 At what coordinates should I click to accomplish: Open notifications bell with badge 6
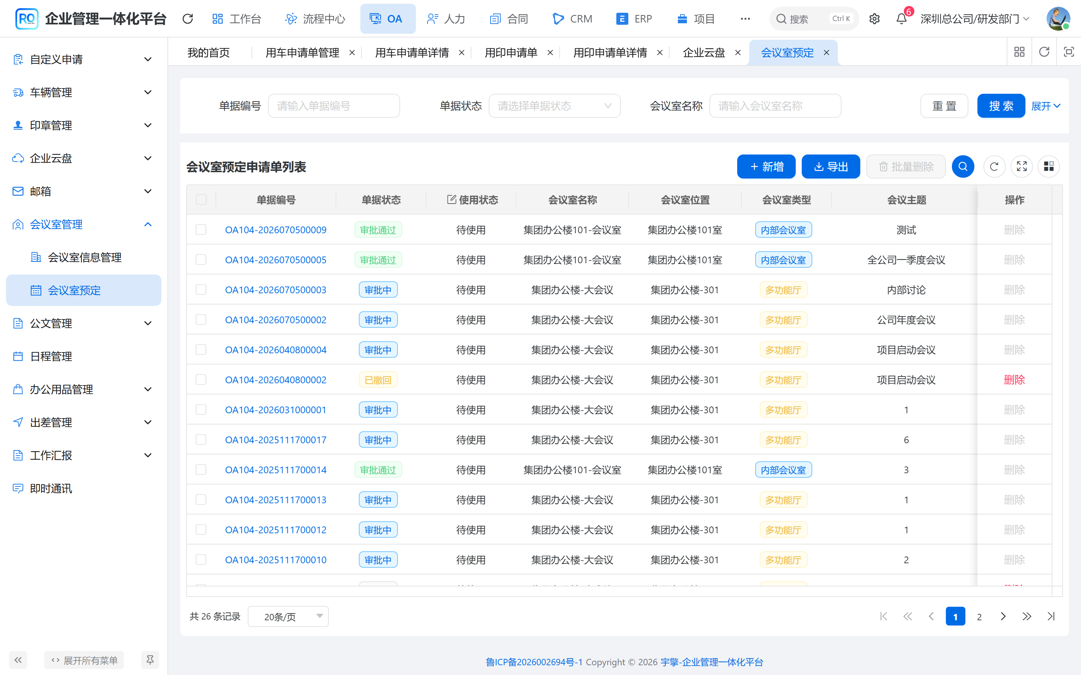pos(902,19)
